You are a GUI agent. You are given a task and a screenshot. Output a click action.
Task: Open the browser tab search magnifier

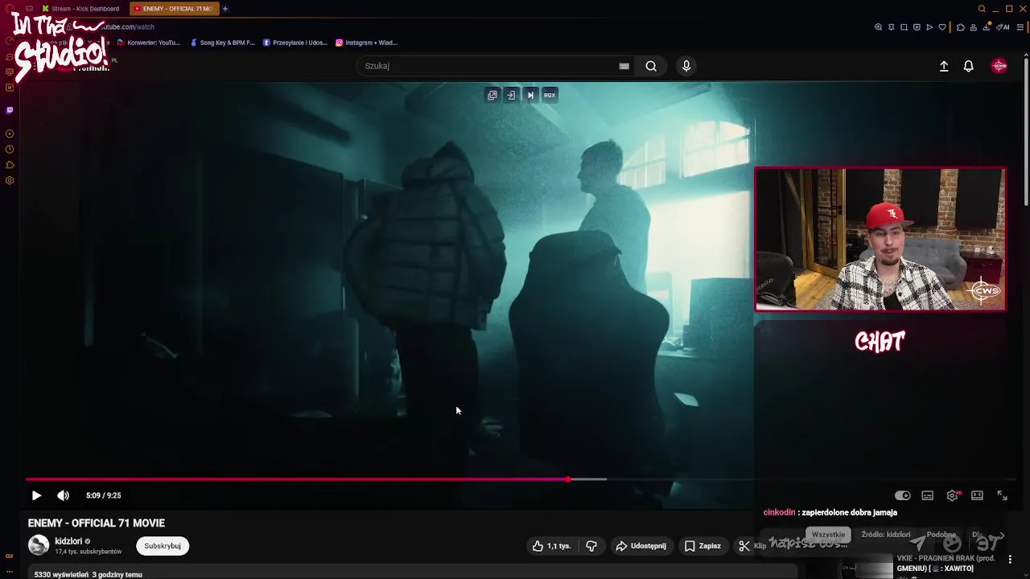click(x=982, y=9)
